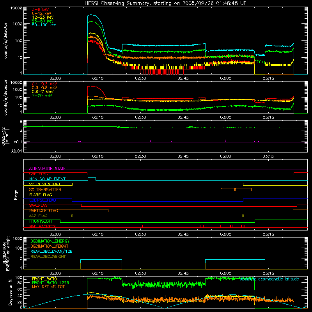
Task: Select the 50-100 keV legend label
Action: (44, 25)
